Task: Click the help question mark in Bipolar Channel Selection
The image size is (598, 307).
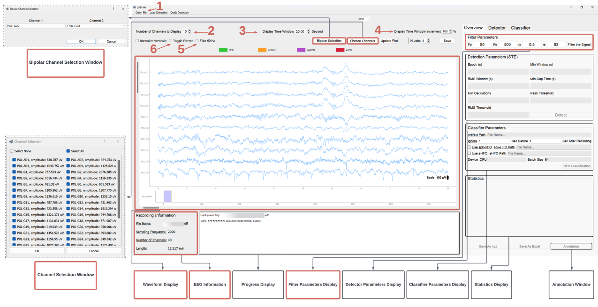Action: (113, 8)
